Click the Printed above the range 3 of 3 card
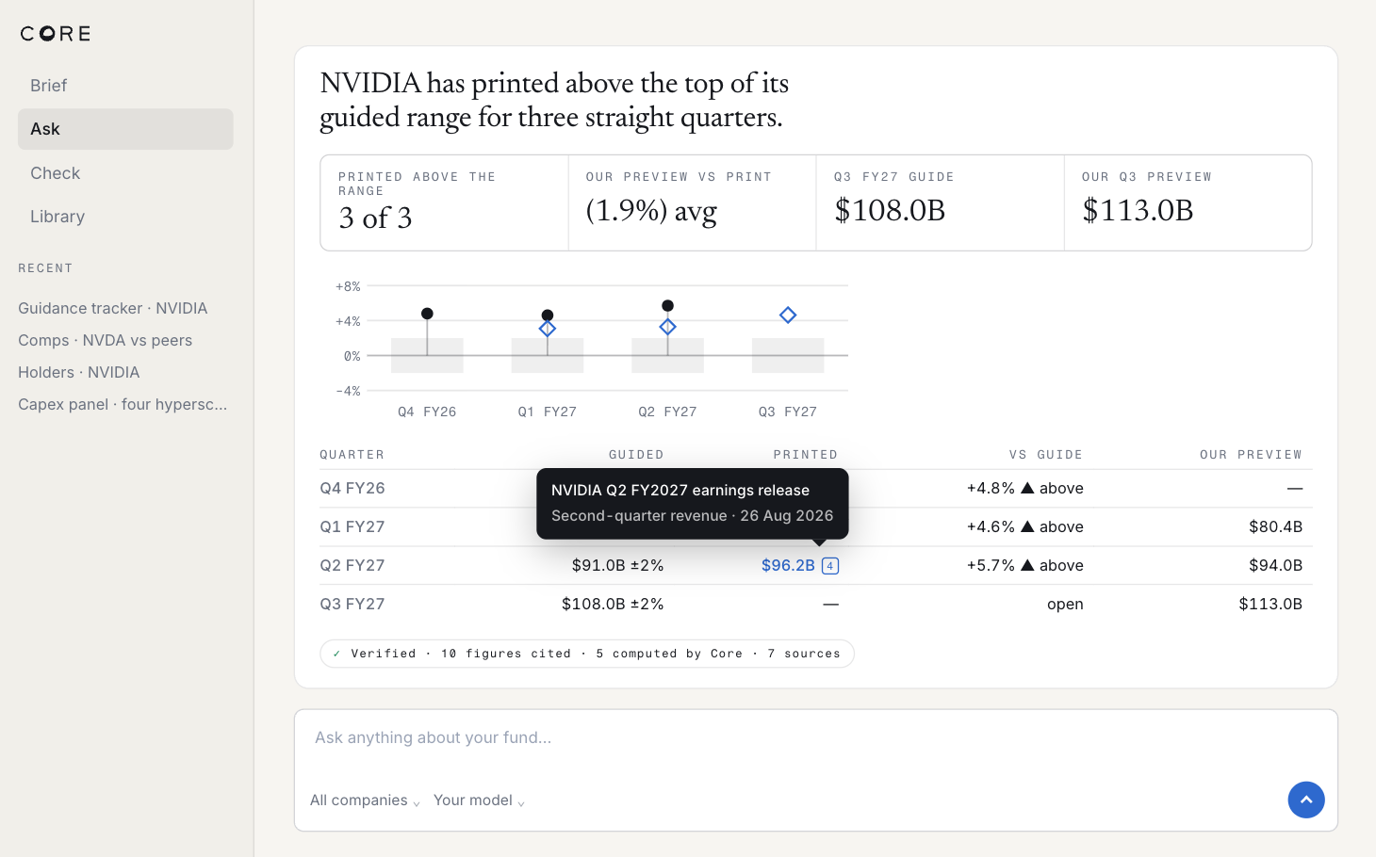The image size is (1376, 857). pos(445,203)
